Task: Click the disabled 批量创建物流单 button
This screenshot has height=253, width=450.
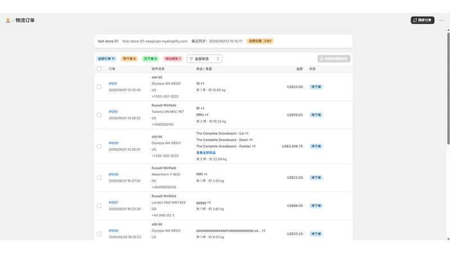Action: 334,58
